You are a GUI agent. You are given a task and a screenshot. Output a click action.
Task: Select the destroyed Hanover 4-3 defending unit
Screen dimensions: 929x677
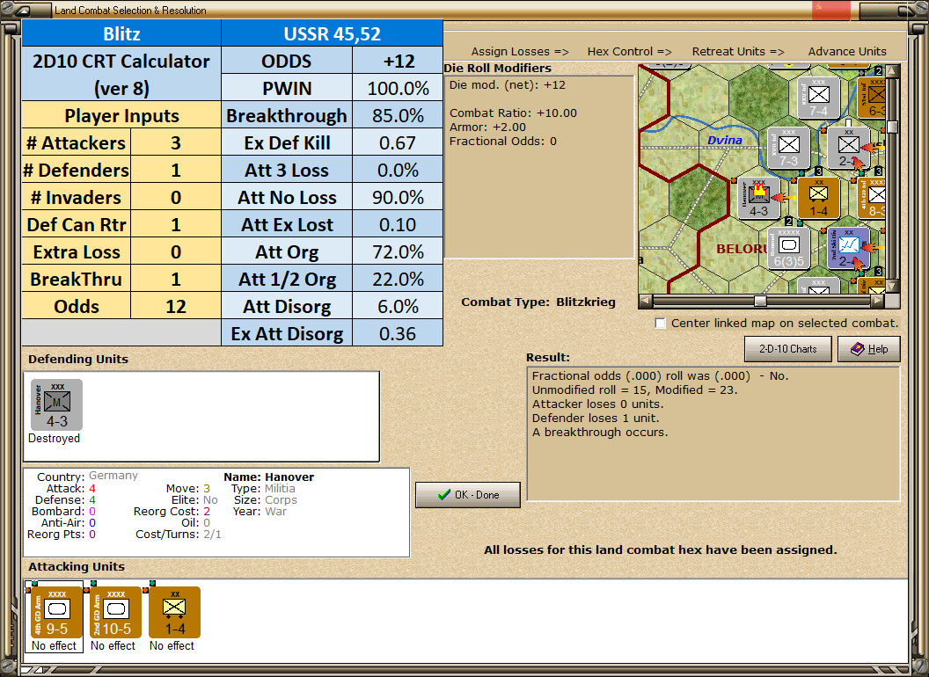57,405
